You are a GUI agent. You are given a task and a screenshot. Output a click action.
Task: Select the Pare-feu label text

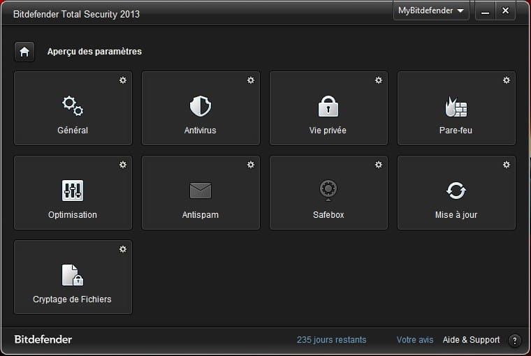point(456,131)
